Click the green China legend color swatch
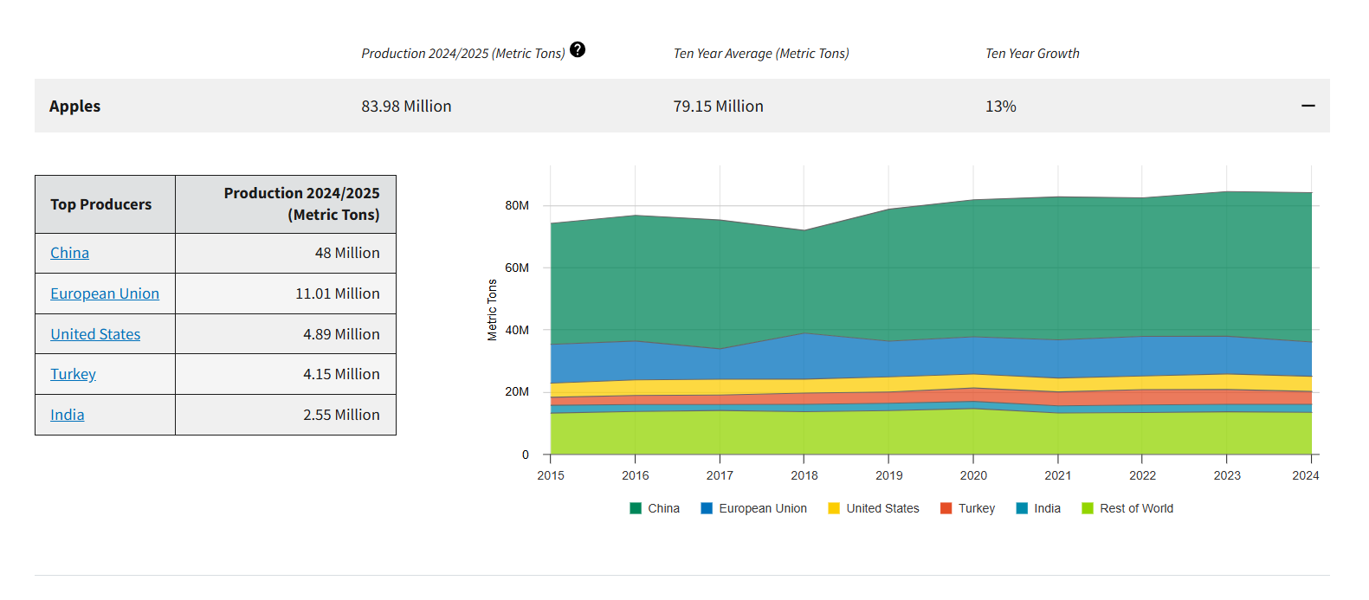The image size is (1369, 600). click(636, 508)
